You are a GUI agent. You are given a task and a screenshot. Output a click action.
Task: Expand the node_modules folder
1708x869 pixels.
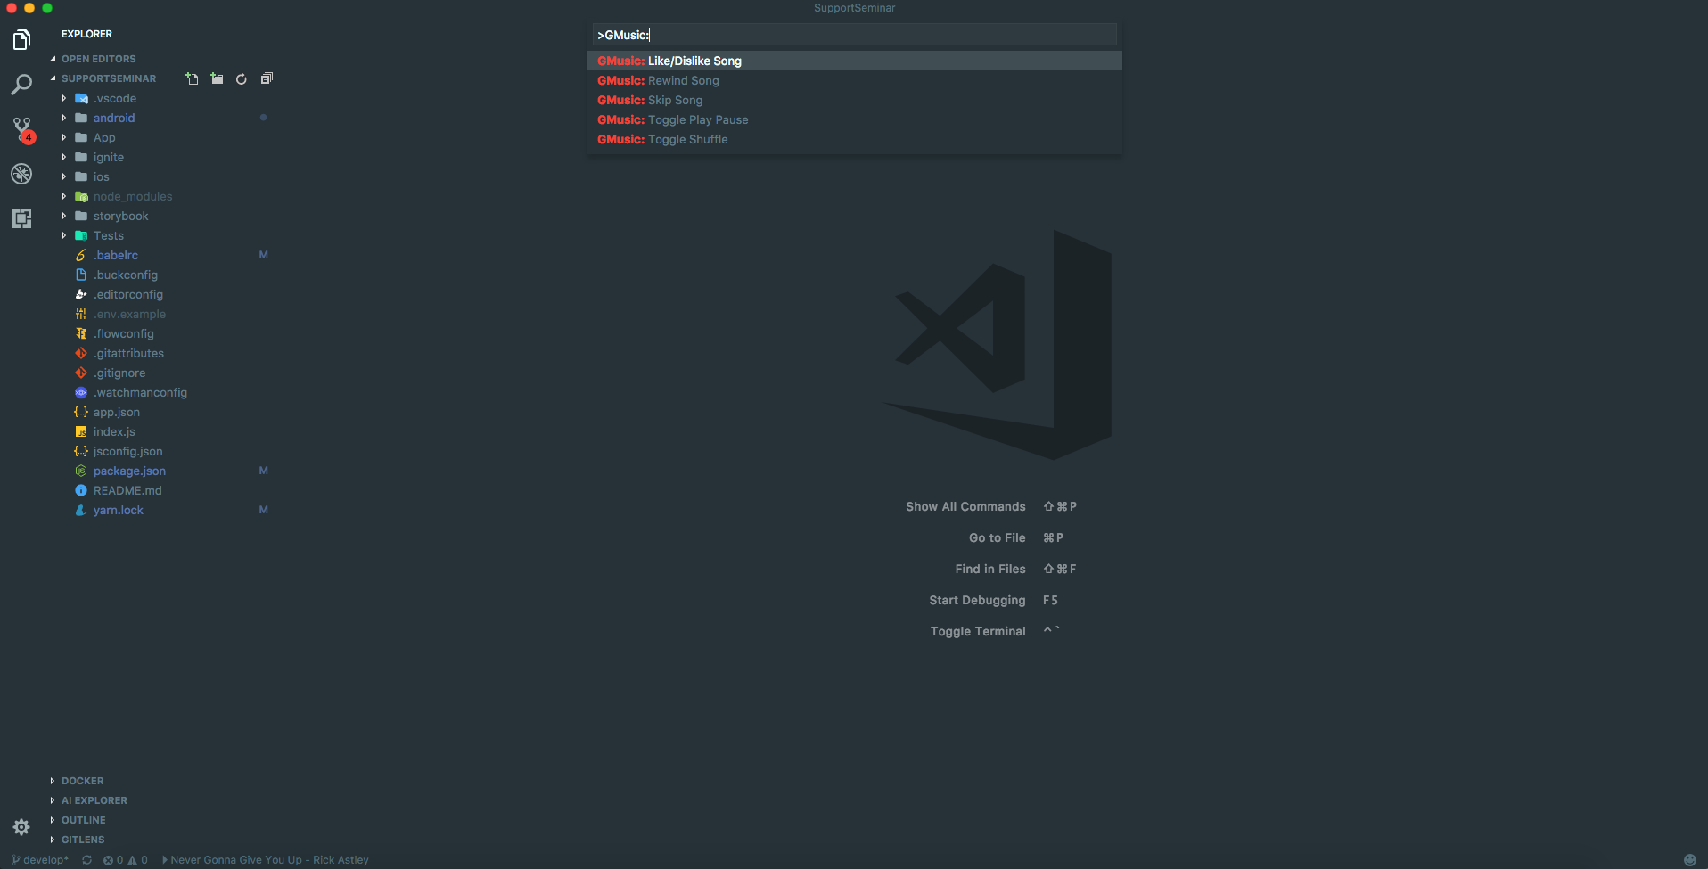[133, 196]
